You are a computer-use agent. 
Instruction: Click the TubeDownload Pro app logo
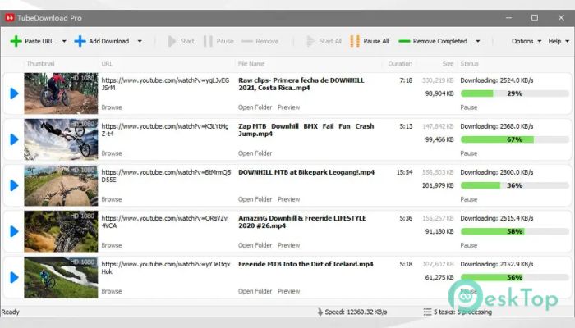click(x=10, y=17)
